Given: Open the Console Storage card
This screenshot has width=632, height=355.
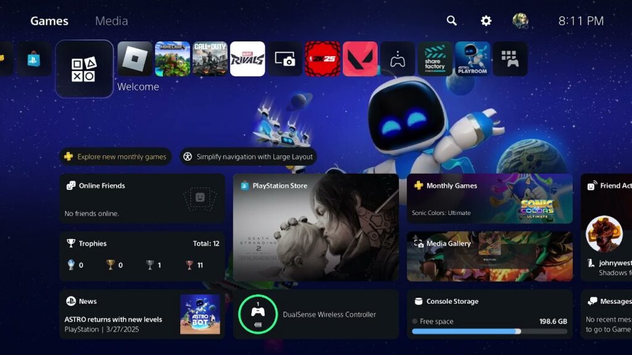Looking at the screenshot, I should pos(489,314).
